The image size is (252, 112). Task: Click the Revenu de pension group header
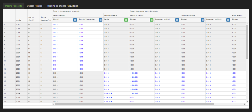coord(154,15)
